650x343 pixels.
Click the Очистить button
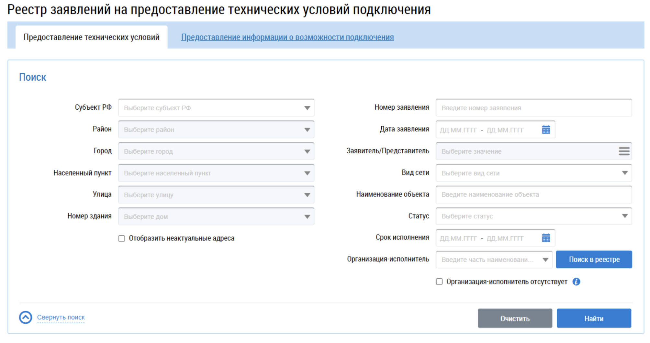(515, 318)
